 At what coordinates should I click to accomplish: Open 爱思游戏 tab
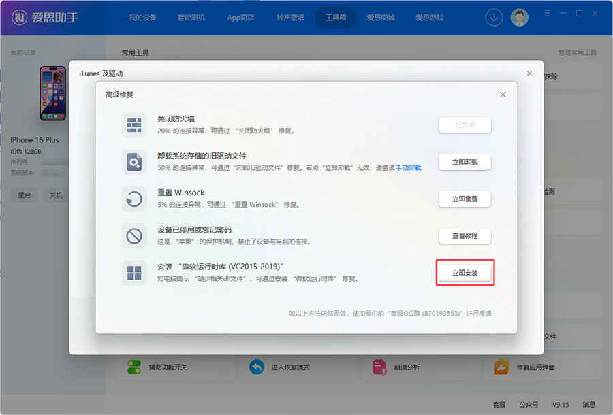coord(429,18)
